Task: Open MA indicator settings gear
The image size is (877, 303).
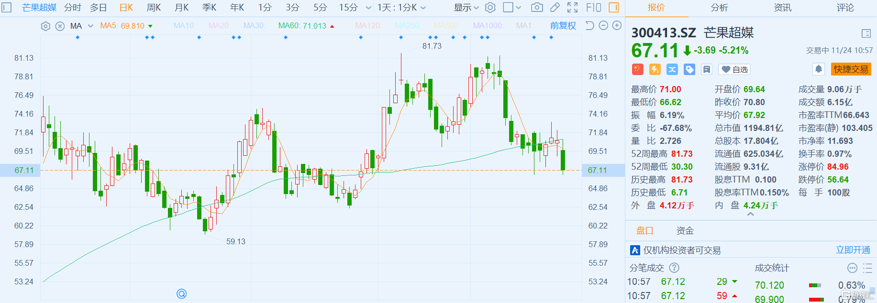Action: coord(45,26)
